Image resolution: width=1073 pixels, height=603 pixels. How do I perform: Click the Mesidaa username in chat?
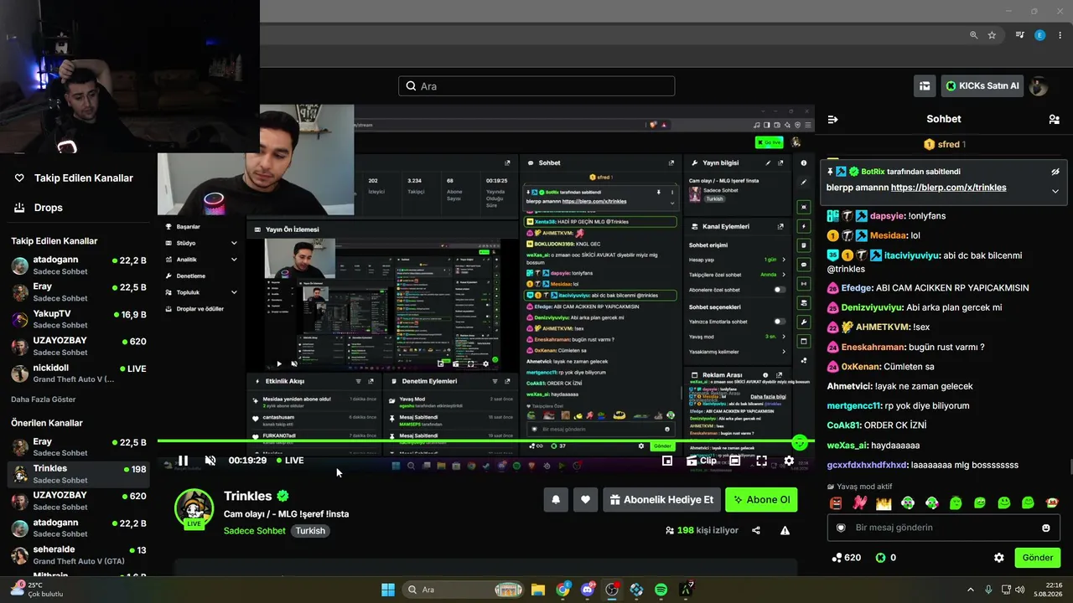point(889,236)
